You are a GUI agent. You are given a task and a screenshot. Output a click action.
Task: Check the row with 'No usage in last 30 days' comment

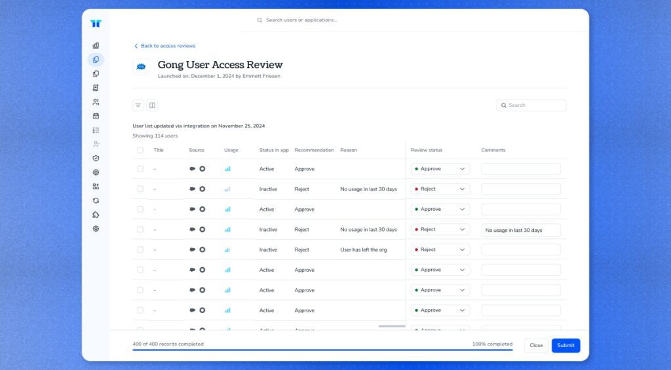click(140, 230)
